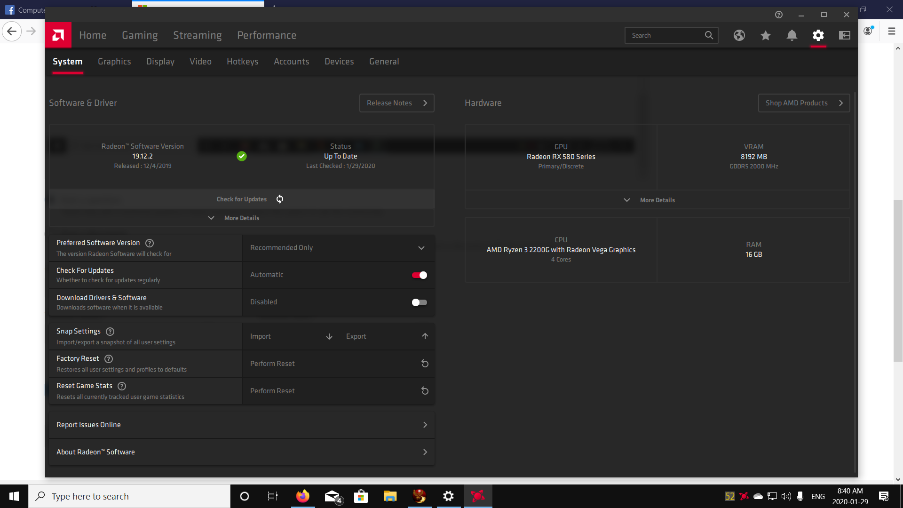The image size is (903, 508).
Task: Switch to the Graphics tab
Action: pyautogui.click(x=114, y=62)
